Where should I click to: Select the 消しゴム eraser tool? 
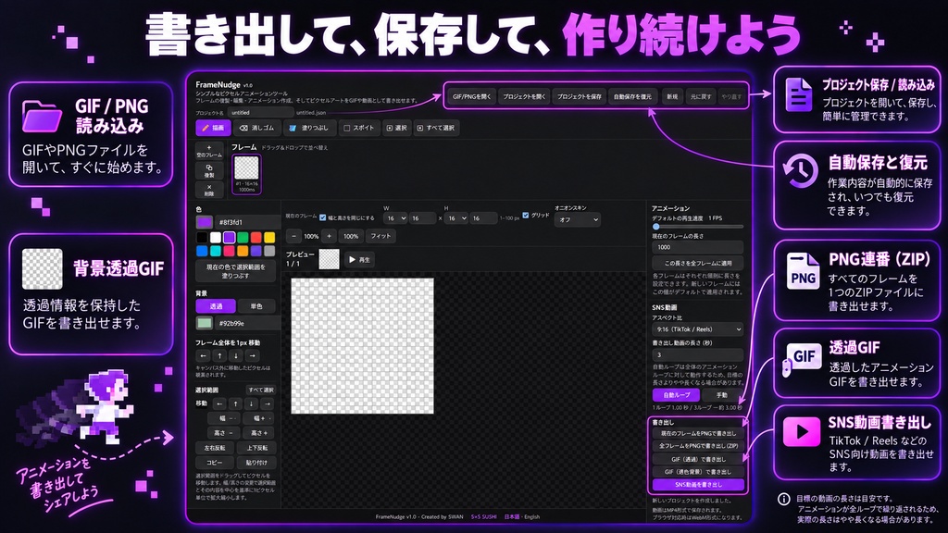[x=256, y=128]
